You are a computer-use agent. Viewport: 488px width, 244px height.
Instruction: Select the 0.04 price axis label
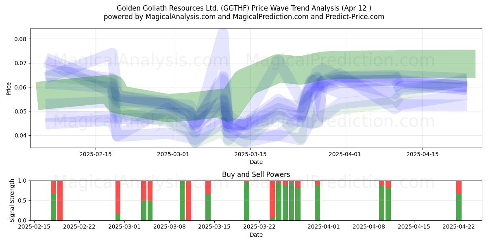(x=21, y=135)
